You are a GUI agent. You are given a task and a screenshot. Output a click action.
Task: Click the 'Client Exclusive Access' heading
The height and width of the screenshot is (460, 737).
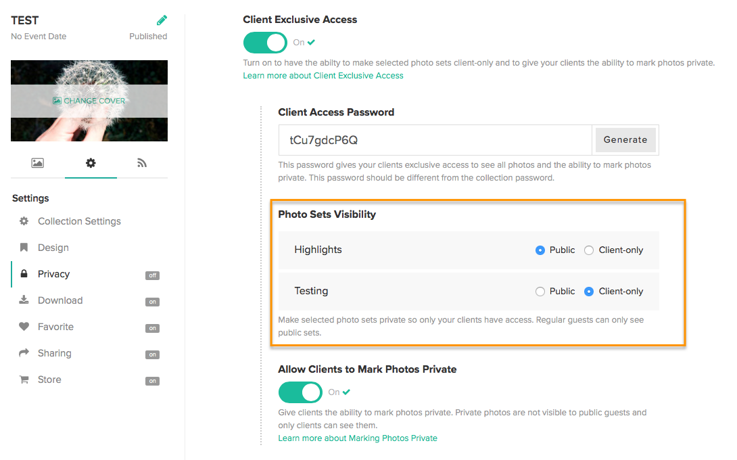pos(300,20)
